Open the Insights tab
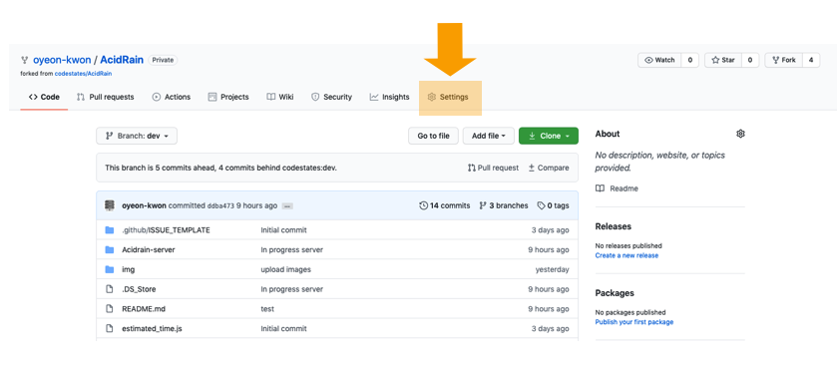 (x=389, y=97)
